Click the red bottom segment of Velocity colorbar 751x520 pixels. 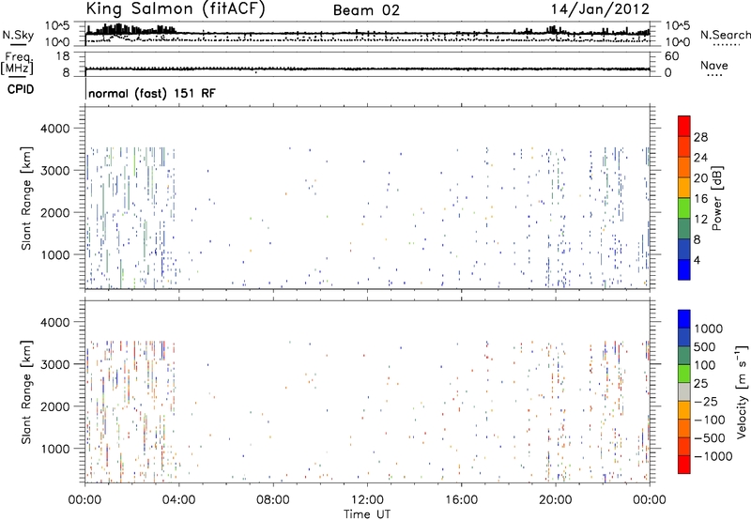coord(684,465)
